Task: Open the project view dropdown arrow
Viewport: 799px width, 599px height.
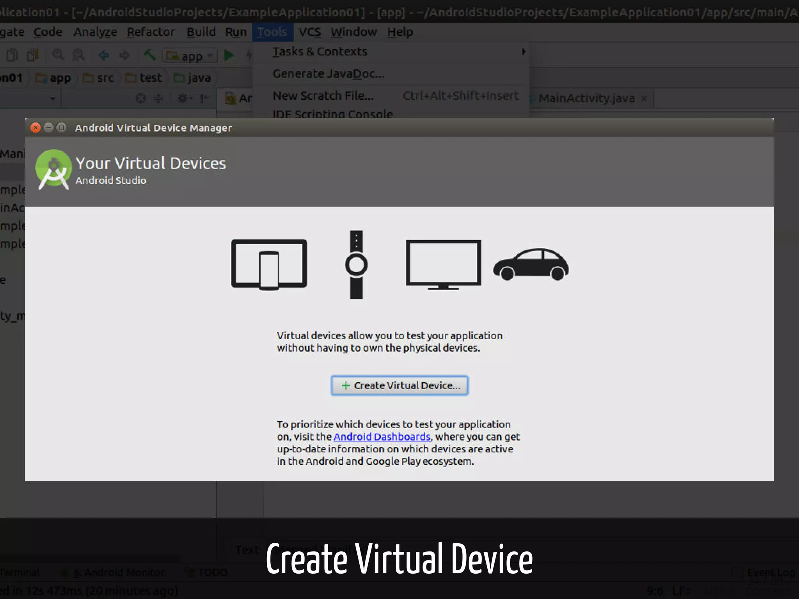Action: pos(53,99)
